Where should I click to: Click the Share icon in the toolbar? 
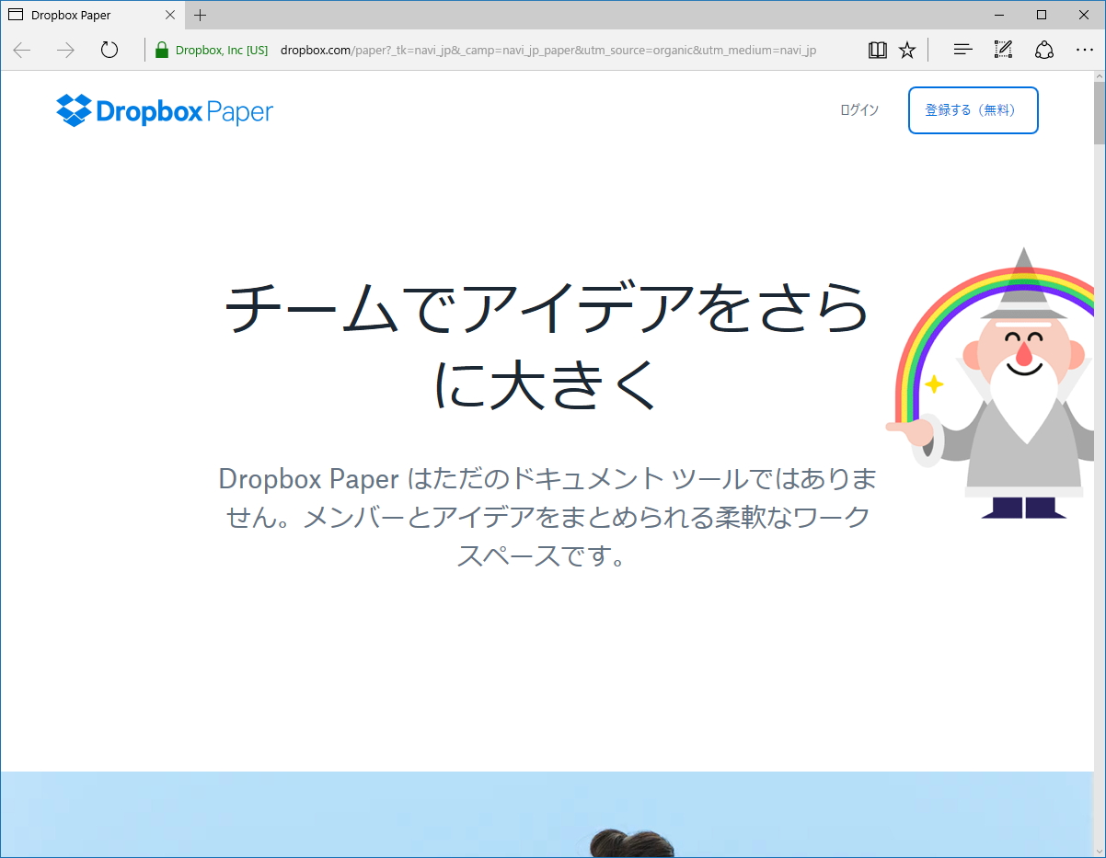pyautogui.click(x=1044, y=49)
